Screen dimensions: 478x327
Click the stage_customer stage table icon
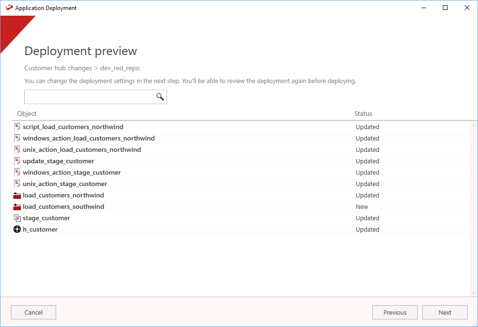click(17, 218)
